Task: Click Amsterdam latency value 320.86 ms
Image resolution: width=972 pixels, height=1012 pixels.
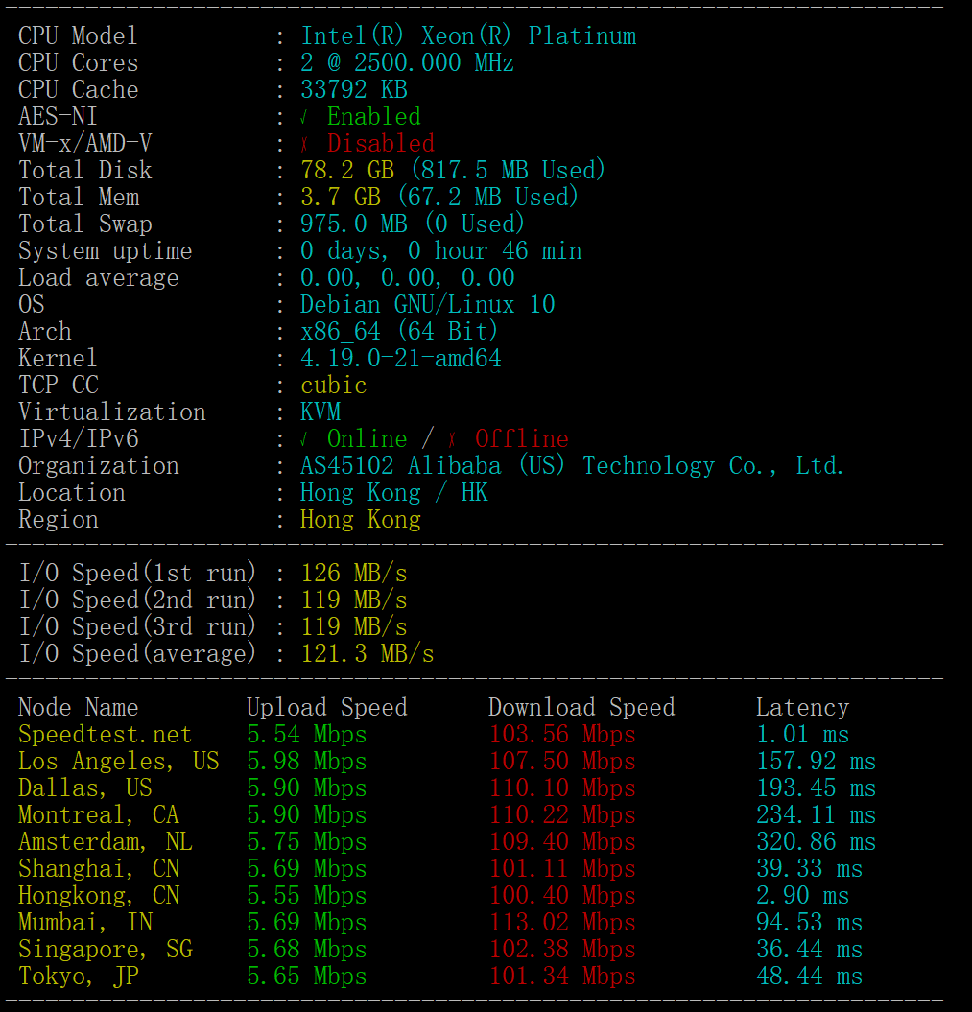Action: pos(816,842)
